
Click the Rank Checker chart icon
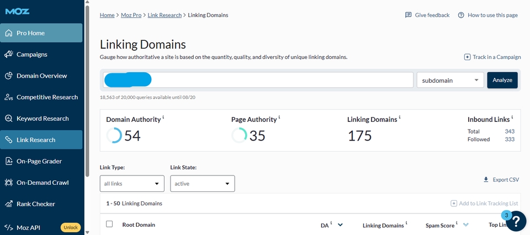coord(9,204)
